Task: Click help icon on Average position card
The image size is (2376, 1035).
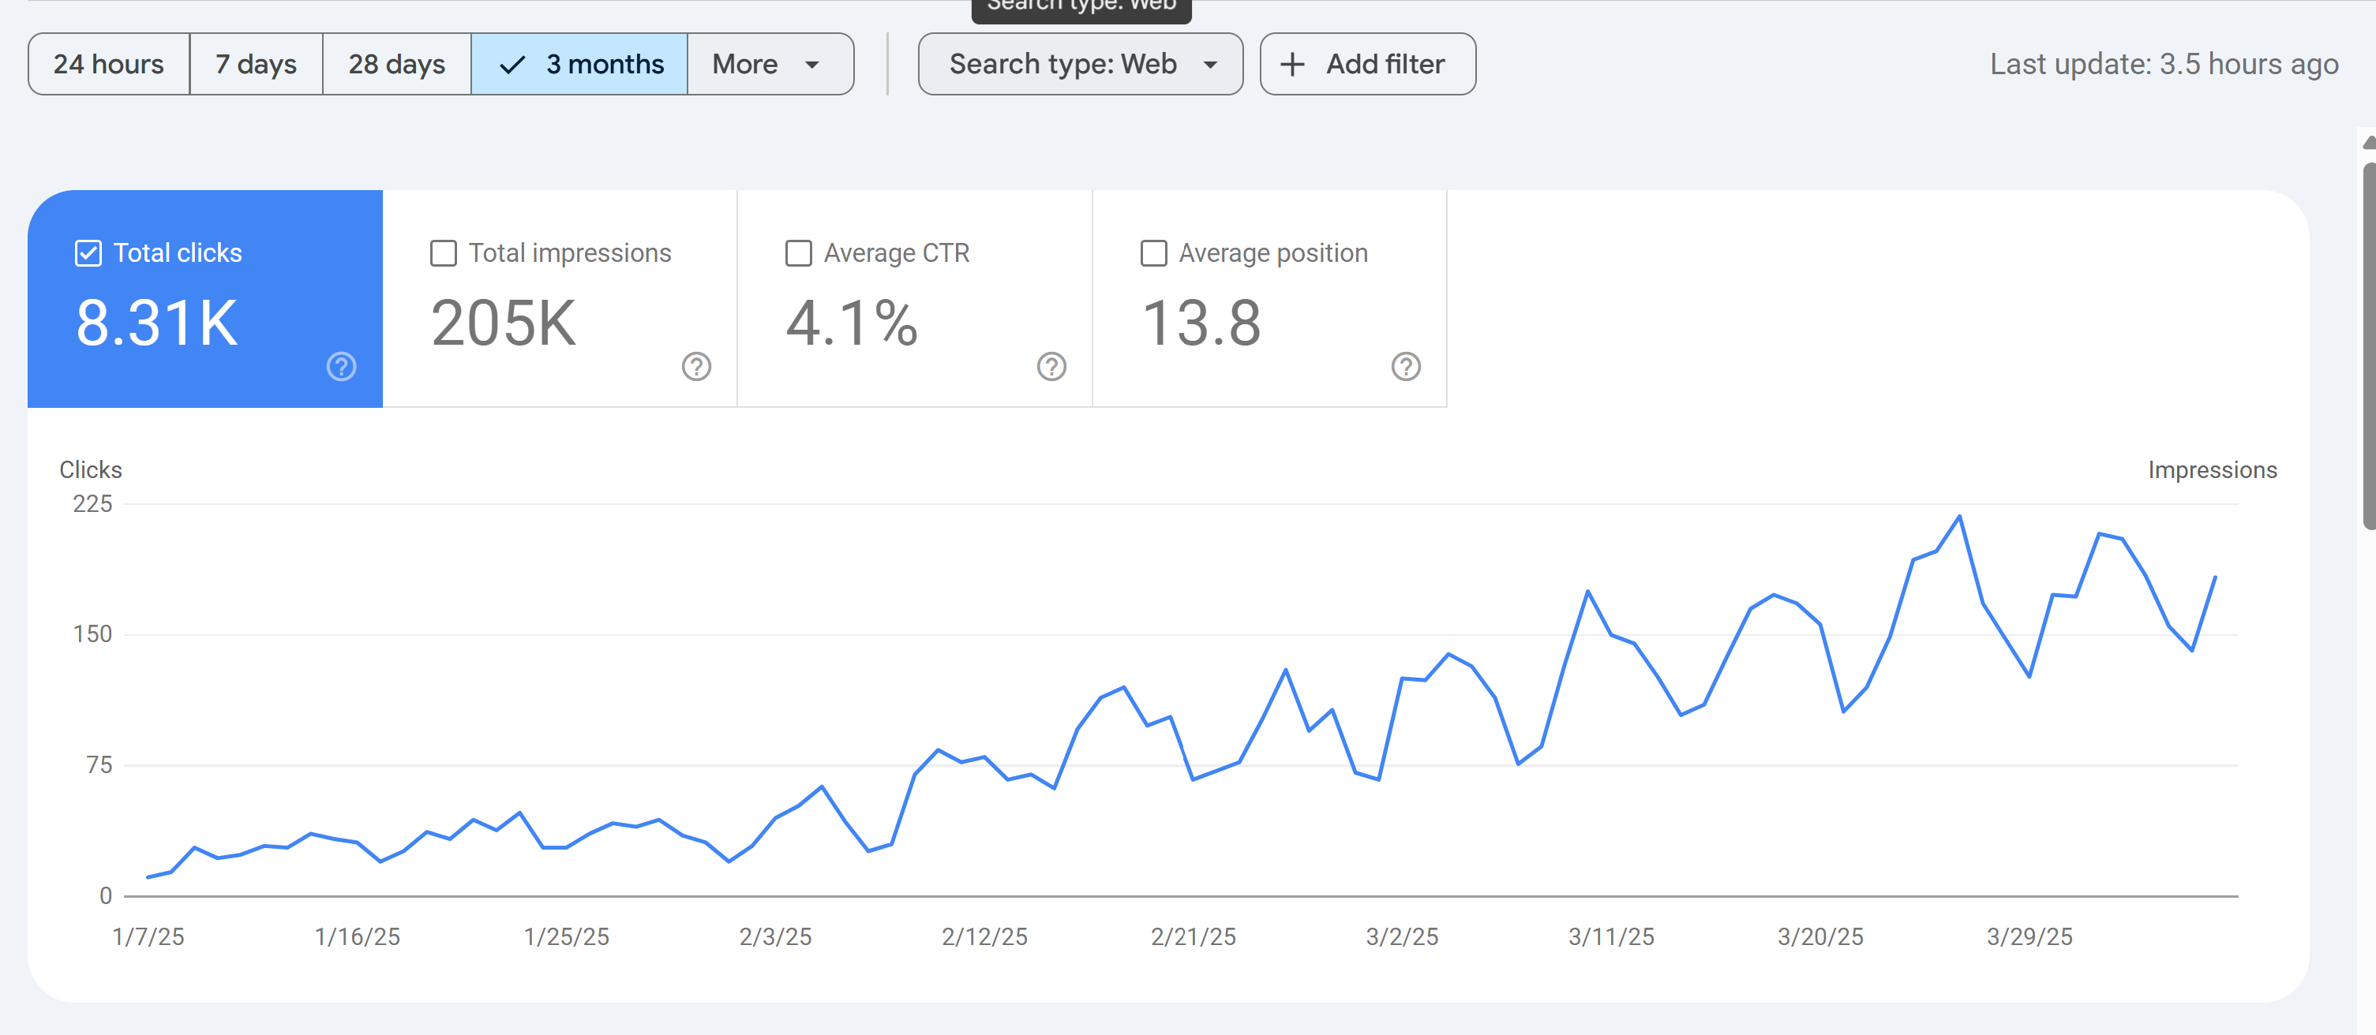Action: click(1406, 367)
